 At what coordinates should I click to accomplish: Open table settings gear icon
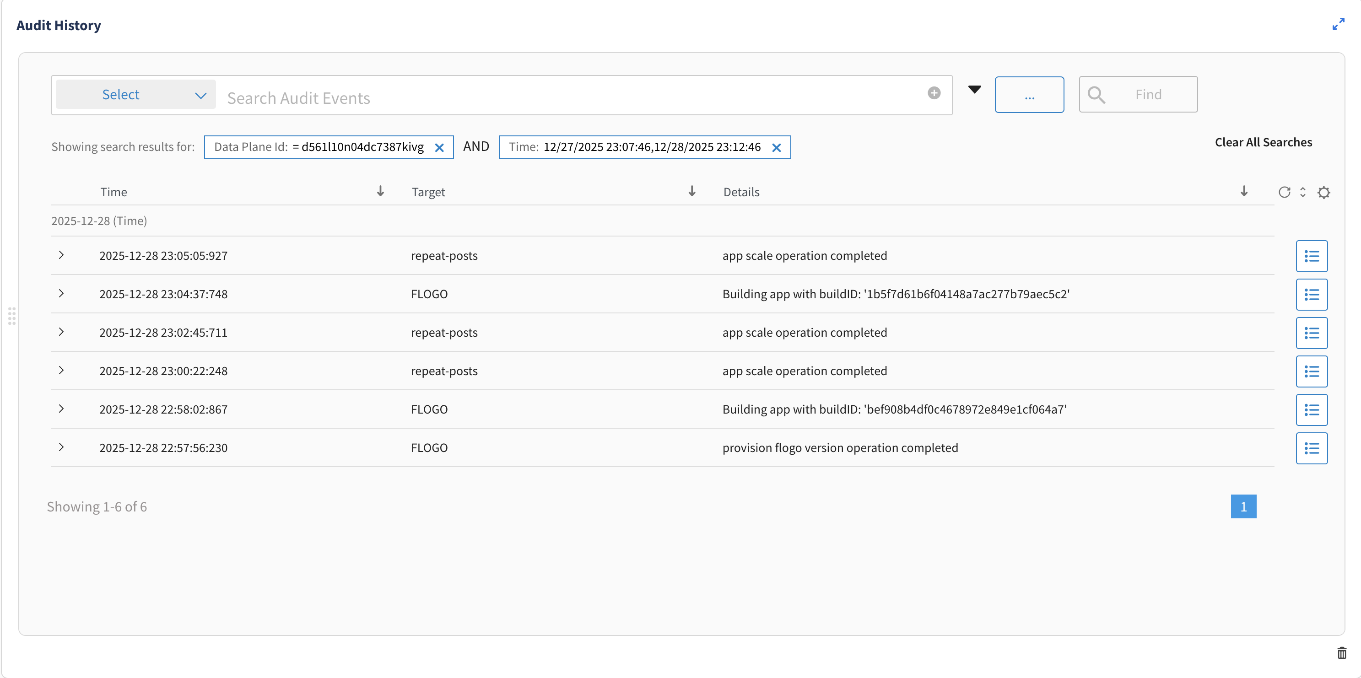coord(1323,192)
